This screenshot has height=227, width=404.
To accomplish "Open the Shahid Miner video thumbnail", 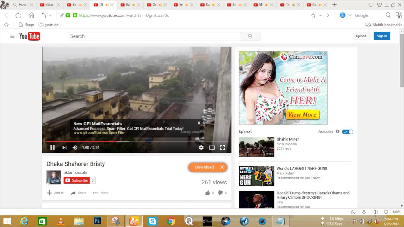I will point(256,147).
